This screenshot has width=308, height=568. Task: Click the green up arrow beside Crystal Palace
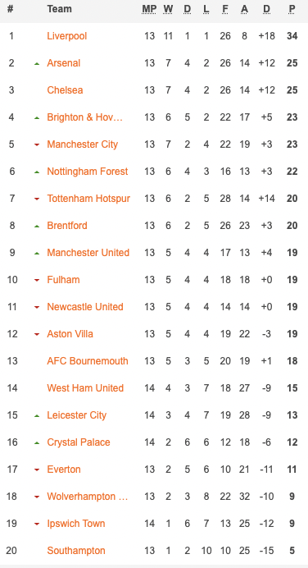(37, 442)
